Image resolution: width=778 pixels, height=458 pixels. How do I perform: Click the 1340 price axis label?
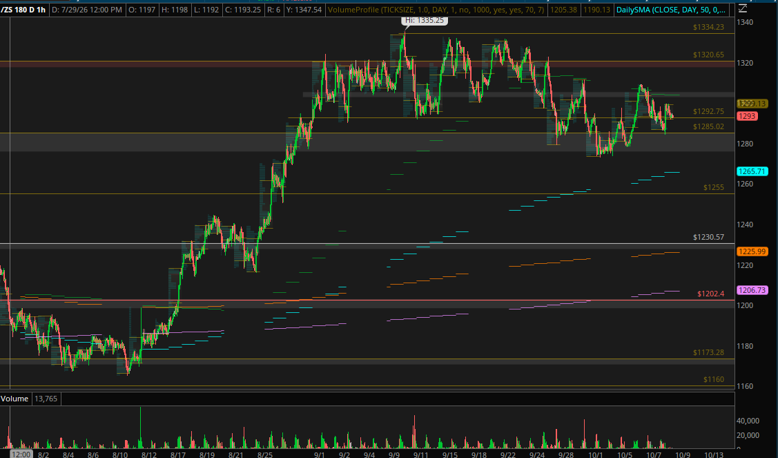coord(746,22)
